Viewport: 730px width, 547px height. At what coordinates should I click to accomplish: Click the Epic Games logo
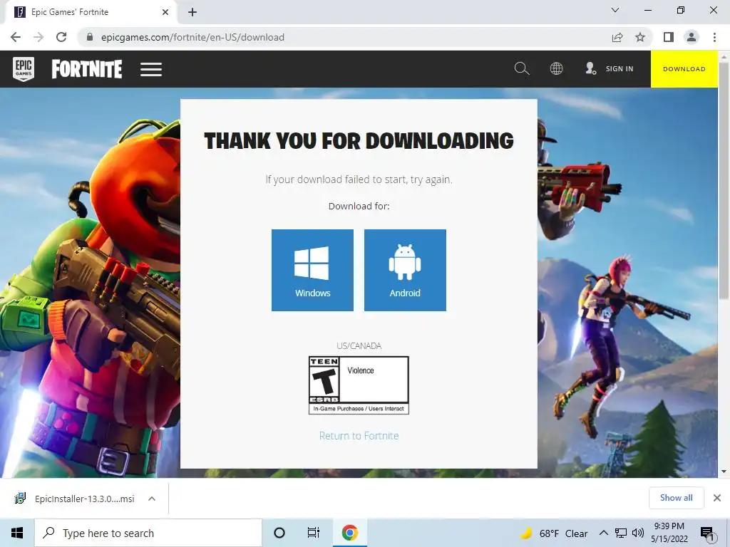point(24,69)
